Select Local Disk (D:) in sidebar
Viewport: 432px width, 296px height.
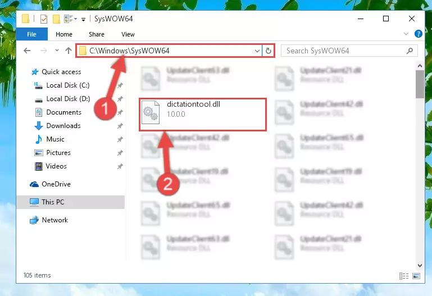(x=68, y=99)
